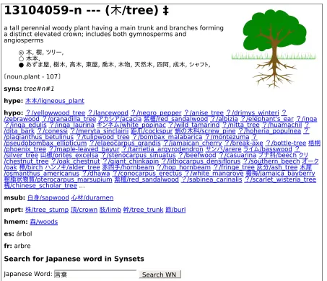Screen dimensions: 327x281
Task: Open the cockspur link
Action: click(x=152, y=131)
